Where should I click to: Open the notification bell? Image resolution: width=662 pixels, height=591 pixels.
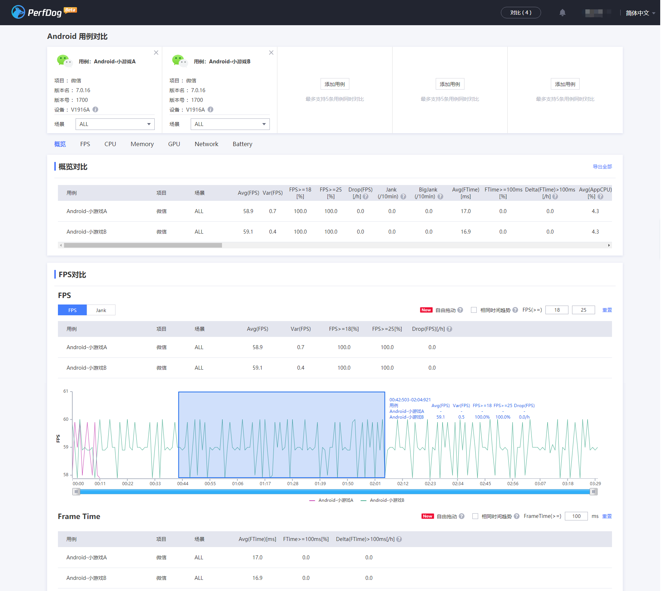562,13
